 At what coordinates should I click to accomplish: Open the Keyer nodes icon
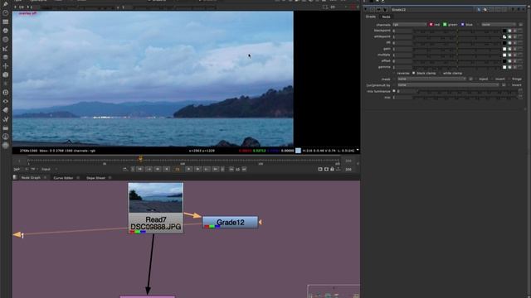[6, 48]
